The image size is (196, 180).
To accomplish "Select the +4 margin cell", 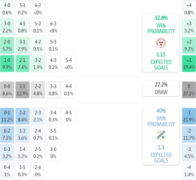I will (x=189, y=9).
